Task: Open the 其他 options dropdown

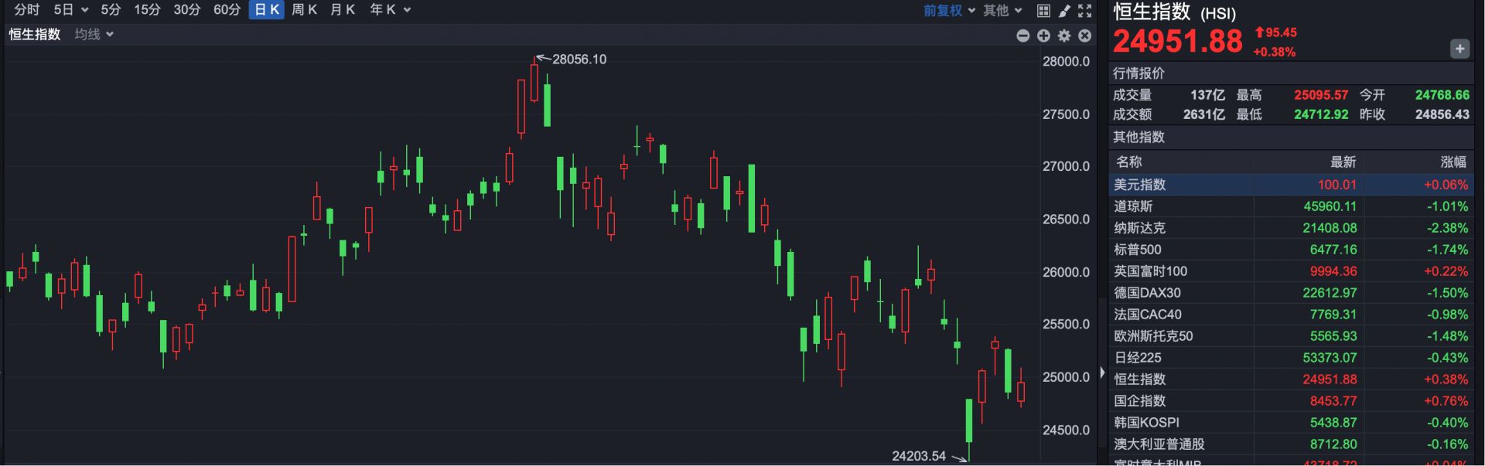Action: click(1002, 11)
